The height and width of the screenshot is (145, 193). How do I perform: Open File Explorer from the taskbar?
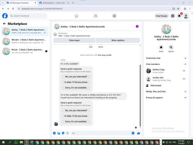[x=21, y=142]
